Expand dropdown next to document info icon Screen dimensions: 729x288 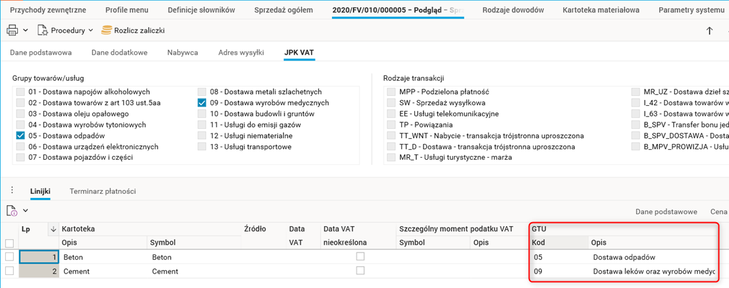click(x=25, y=210)
